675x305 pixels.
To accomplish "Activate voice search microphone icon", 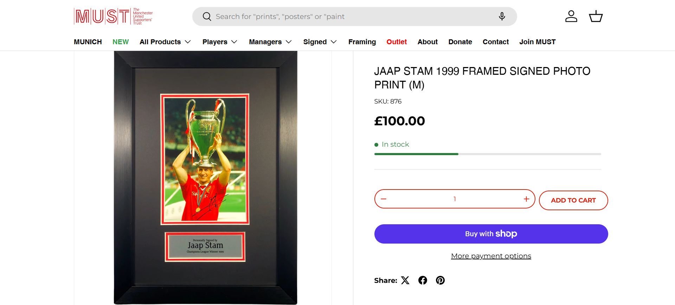I will [x=502, y=16].
